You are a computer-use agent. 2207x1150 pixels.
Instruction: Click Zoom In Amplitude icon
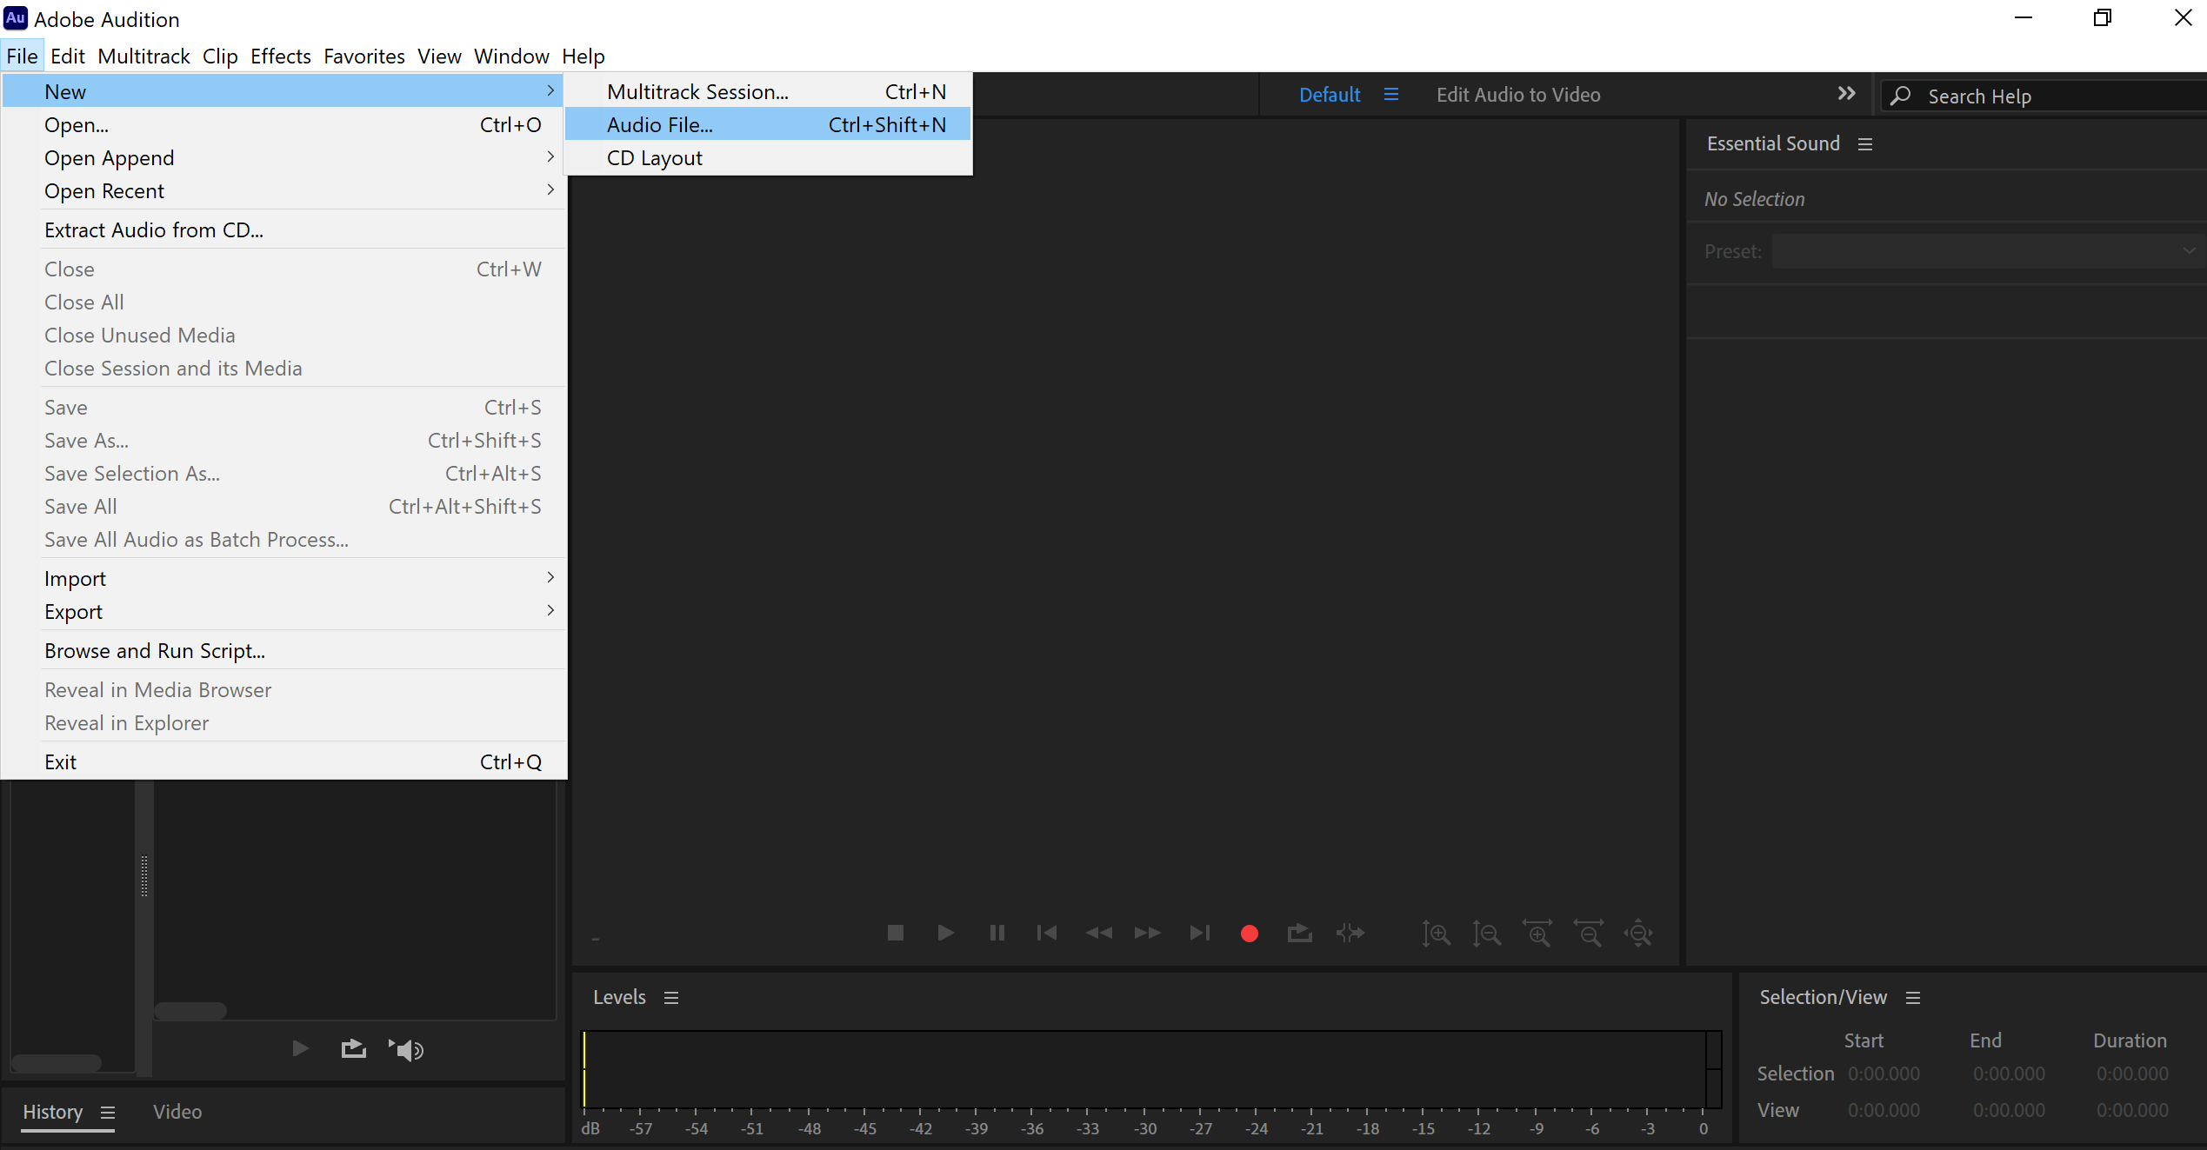[1436, 934]
